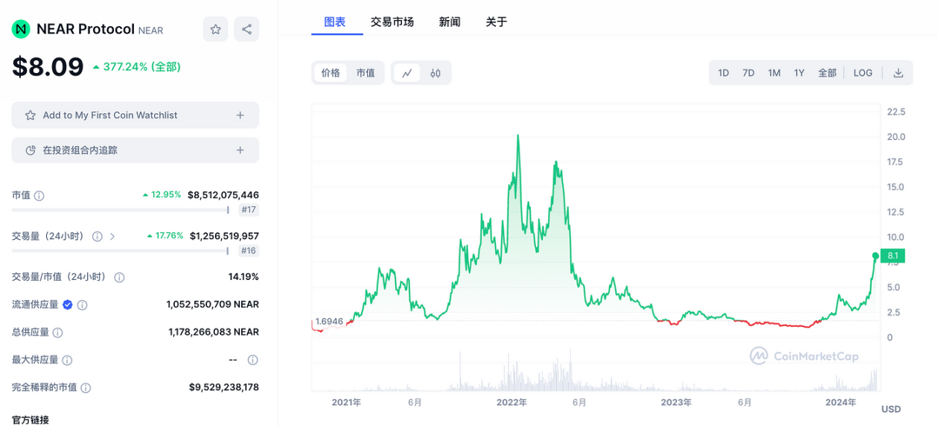Click info icon next to 完全稀释的市值
The height and width of the screenshot is (426, 938).
click(86, 388)
